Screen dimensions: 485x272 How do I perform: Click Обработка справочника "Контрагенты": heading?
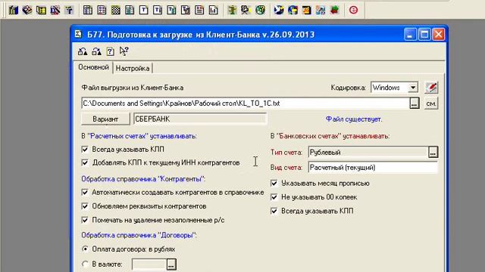click(x=143, y=179)
